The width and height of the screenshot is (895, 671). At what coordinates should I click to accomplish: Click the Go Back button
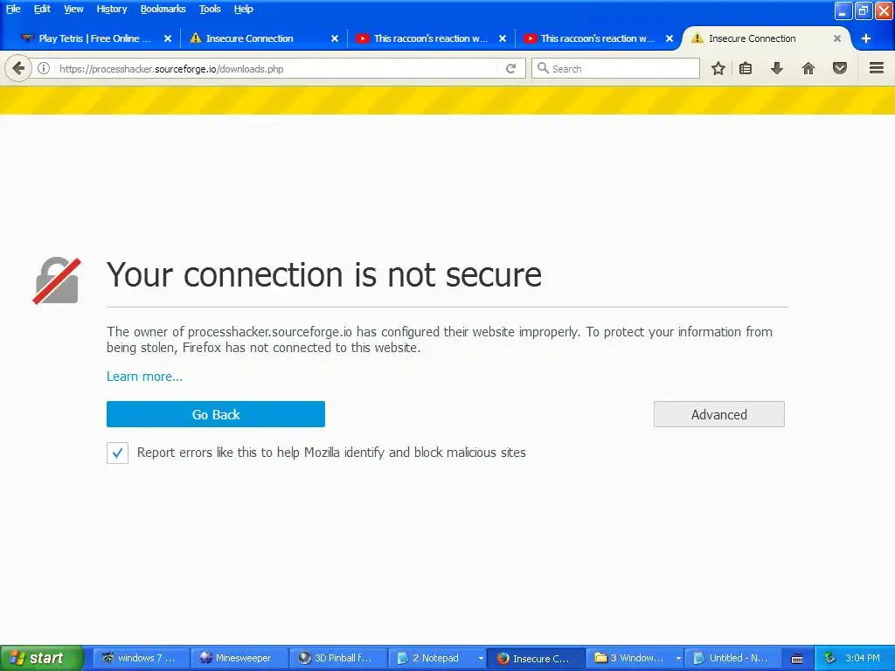pyautogui.click(x=216, y=414)
